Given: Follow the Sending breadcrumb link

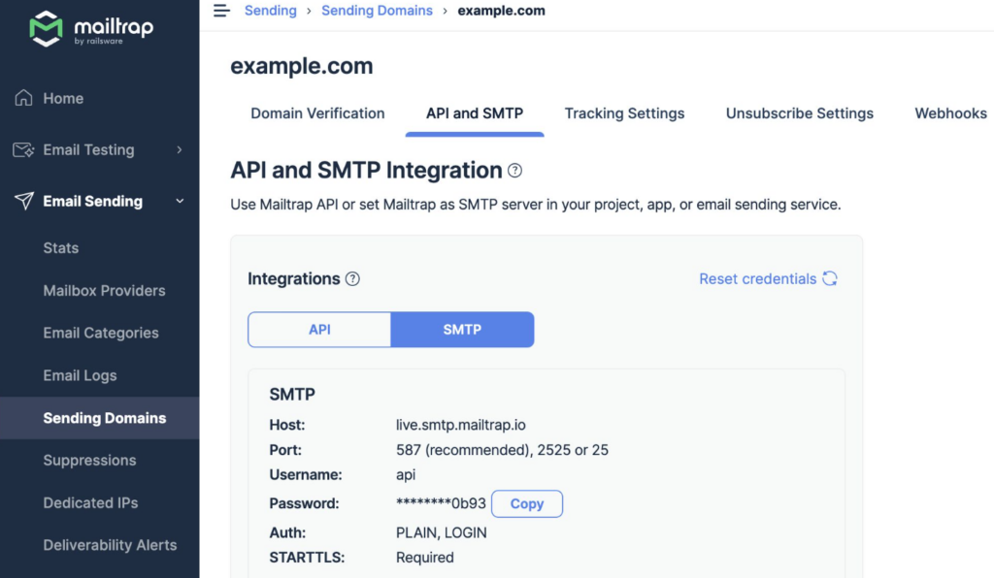Looking at the screenshot, I should click(271, 11).
